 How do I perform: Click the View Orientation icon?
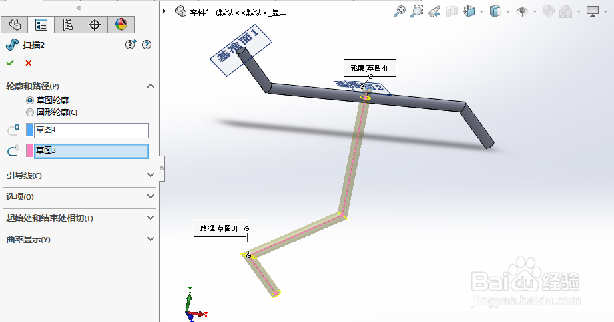(x=469, y=11)
